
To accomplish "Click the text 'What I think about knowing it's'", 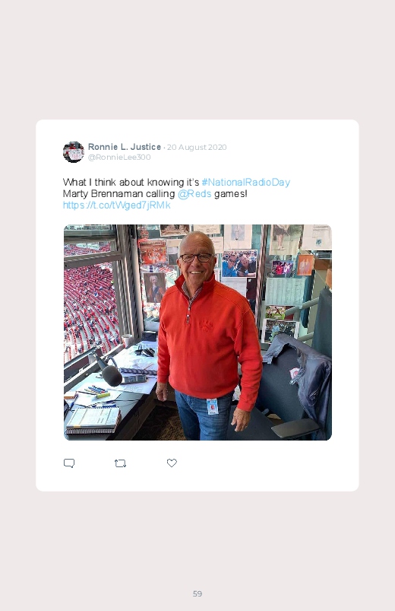I will 131,183.
